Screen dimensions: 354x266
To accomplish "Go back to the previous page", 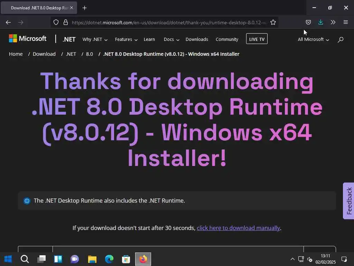I will pyautogui.click(x=8, y=23).
